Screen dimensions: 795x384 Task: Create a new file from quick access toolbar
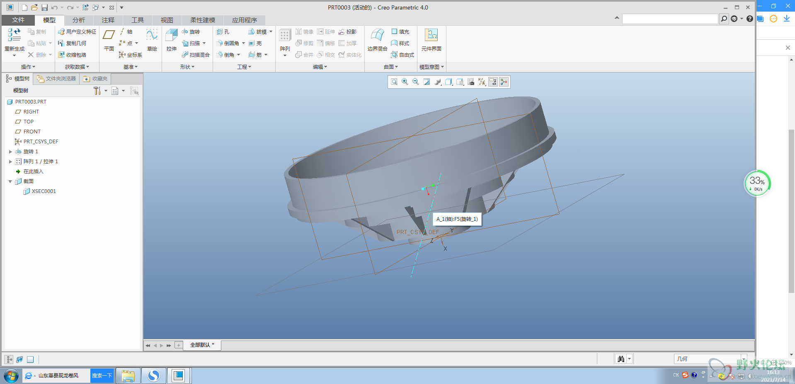tap(24, 7)
